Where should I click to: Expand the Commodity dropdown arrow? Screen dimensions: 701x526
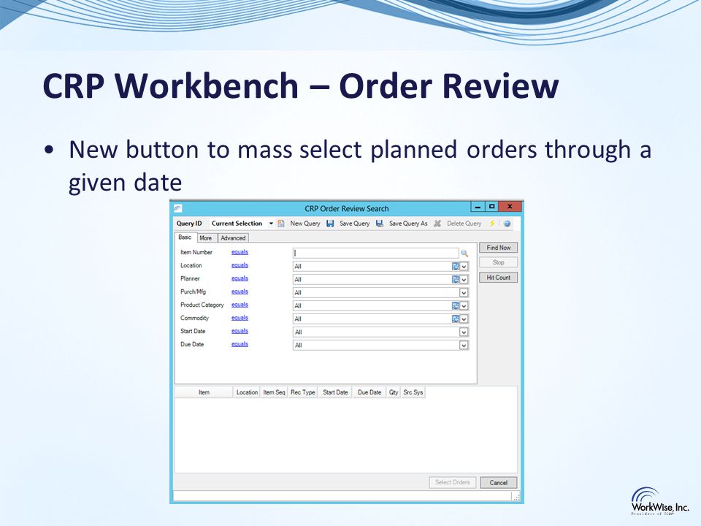point(464,319)
